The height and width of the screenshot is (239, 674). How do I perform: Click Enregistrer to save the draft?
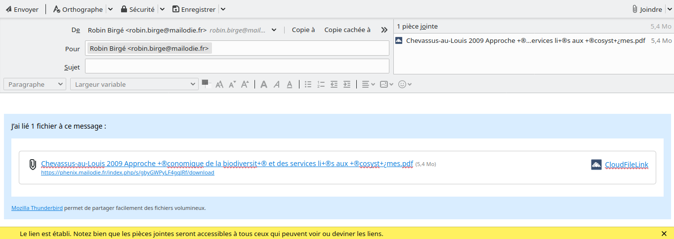coord(194,9)
